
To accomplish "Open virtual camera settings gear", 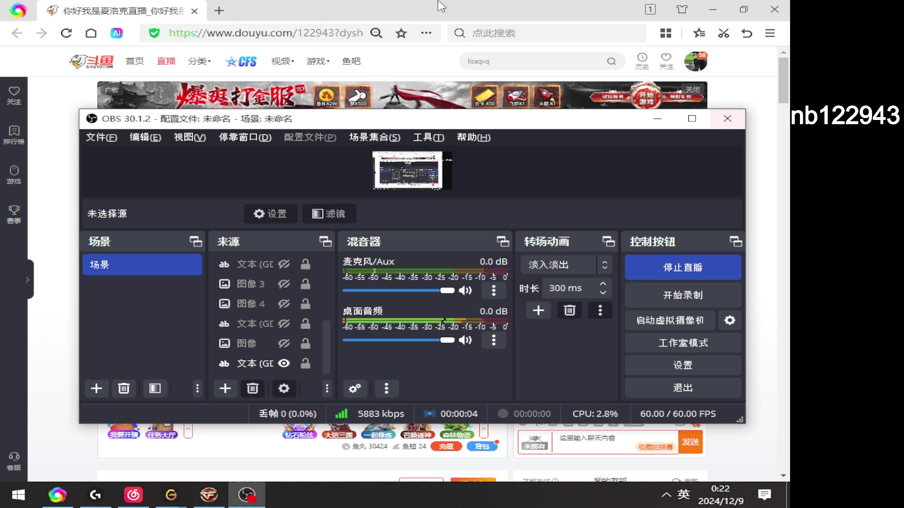I will pyautogui.click(x=730, y=320).
